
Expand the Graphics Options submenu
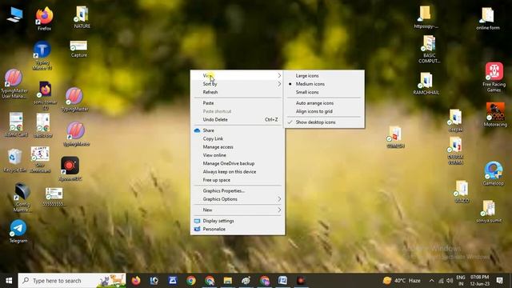click(238, 199)
